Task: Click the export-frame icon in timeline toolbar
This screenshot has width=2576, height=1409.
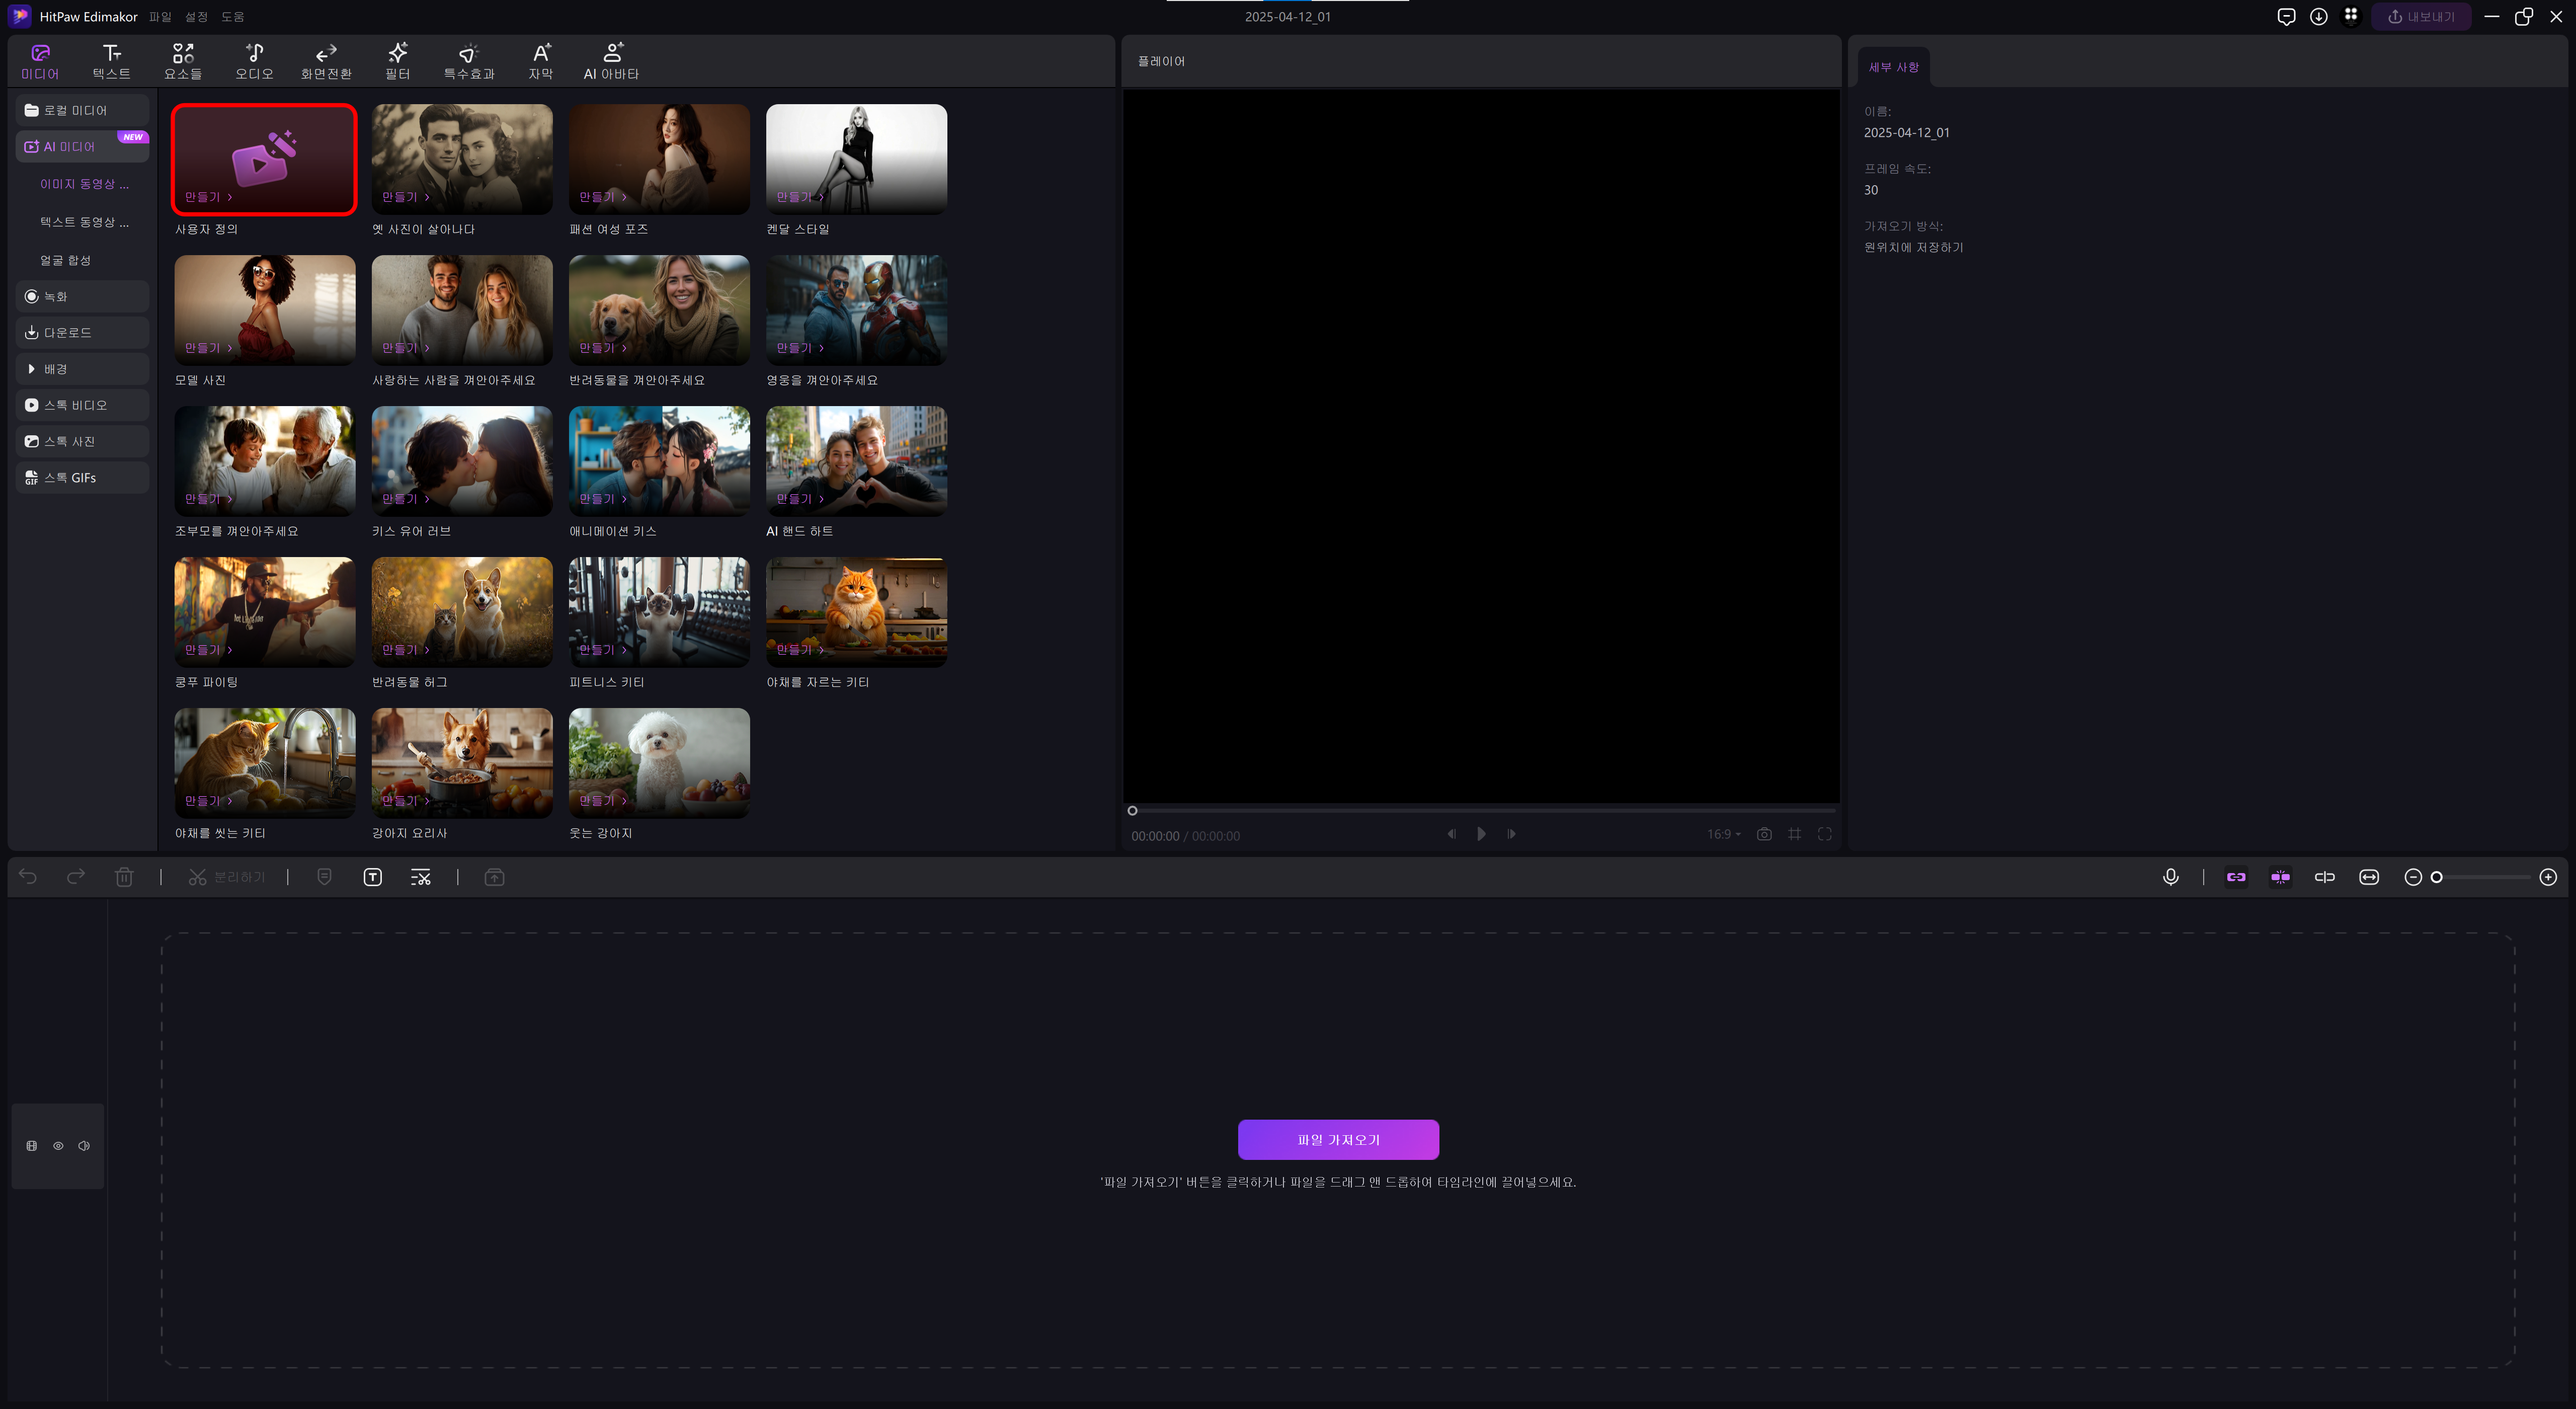Action: click(x=494, y=877)
